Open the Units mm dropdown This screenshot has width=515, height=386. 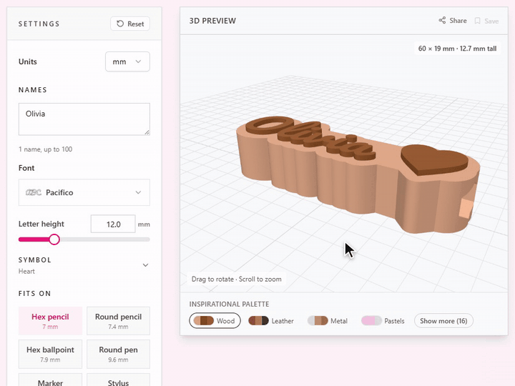pyautogui.click(x=127, y=61)
